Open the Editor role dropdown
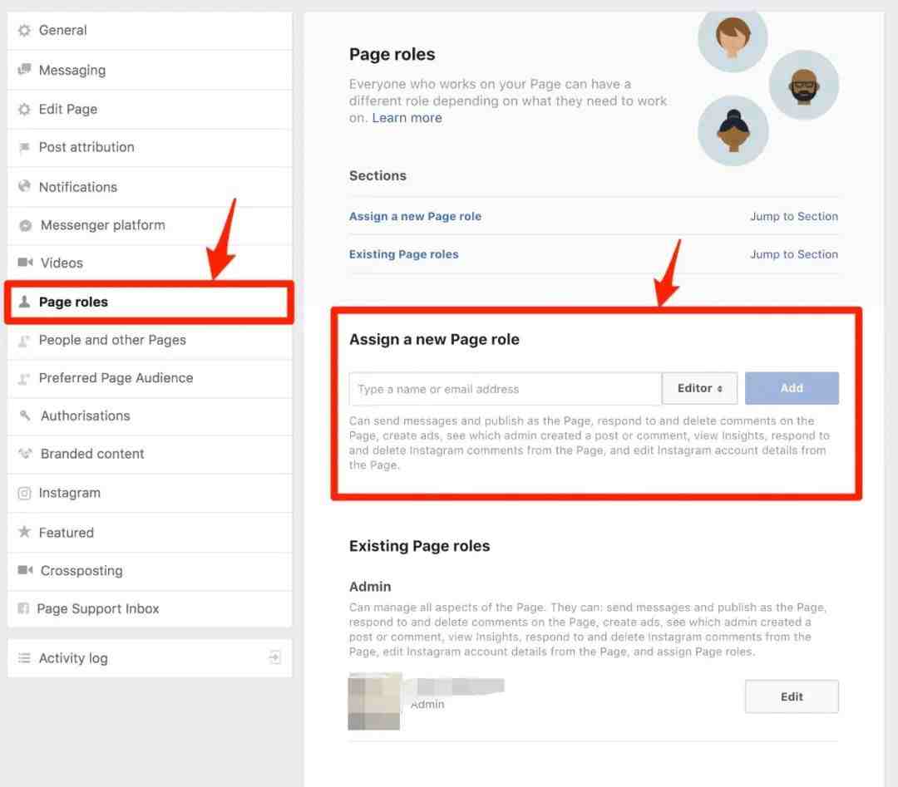The width and height of the screenshot is (898, 787). pyautogui.click(x=699, y=389)
